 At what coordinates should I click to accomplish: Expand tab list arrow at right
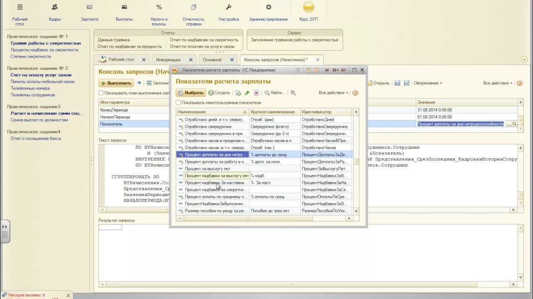point(524,60)
